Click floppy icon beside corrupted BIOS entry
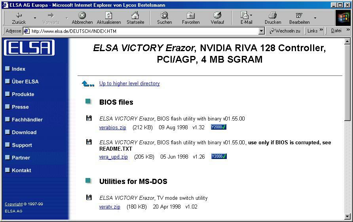 [x=89, y=142]
